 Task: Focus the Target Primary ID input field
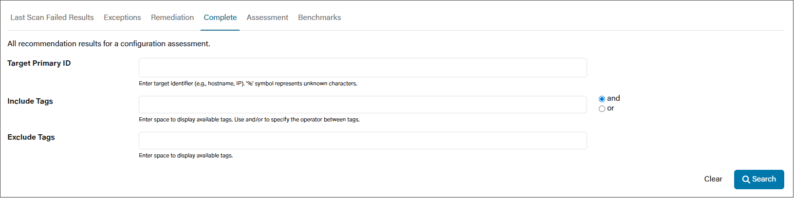(363, 68)
